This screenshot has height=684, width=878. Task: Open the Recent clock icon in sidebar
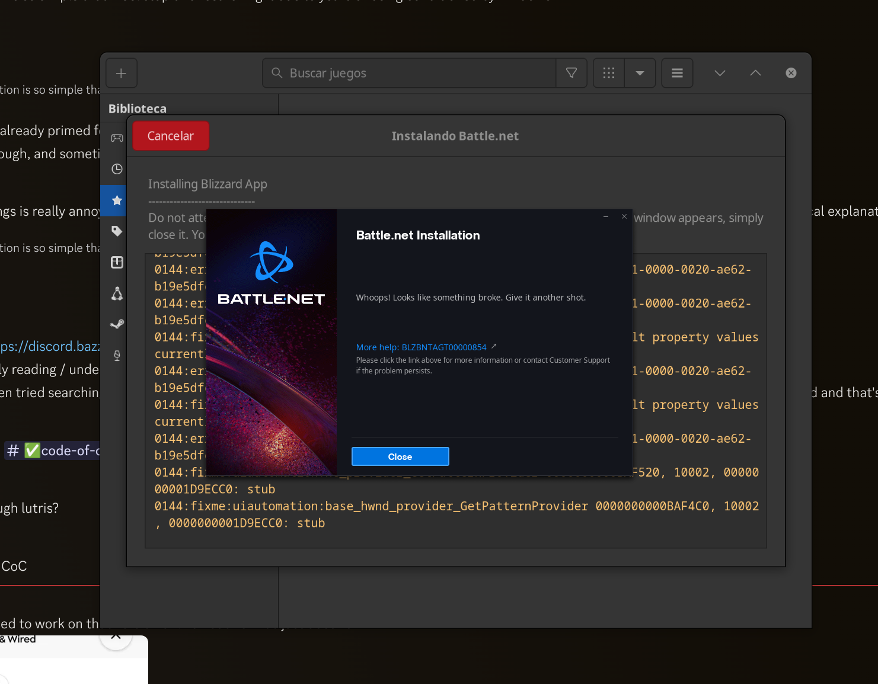(x=117, y=169)
